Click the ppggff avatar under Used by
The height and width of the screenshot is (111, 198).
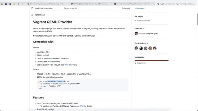coord(136,34)
